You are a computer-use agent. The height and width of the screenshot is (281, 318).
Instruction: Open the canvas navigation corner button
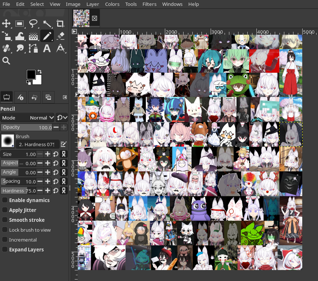74,31
